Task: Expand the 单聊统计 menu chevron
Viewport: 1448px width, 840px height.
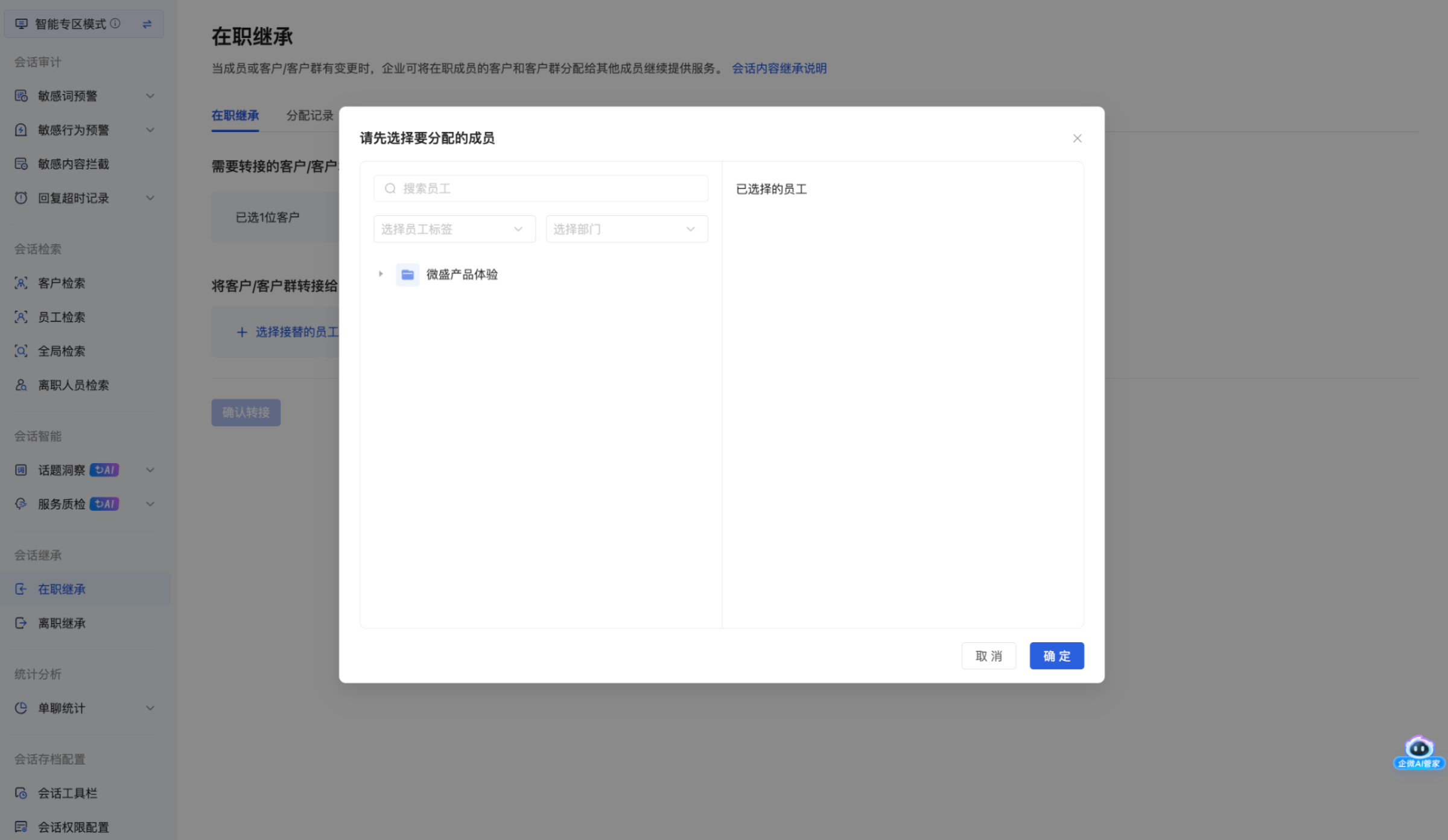Action: coord(150,708)
